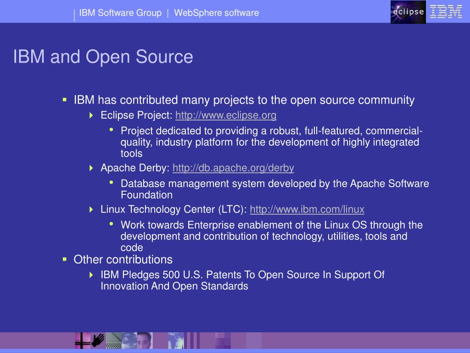Select the 'Apache Derby:' label
470x353 pixels.
(x=135, y=168)
